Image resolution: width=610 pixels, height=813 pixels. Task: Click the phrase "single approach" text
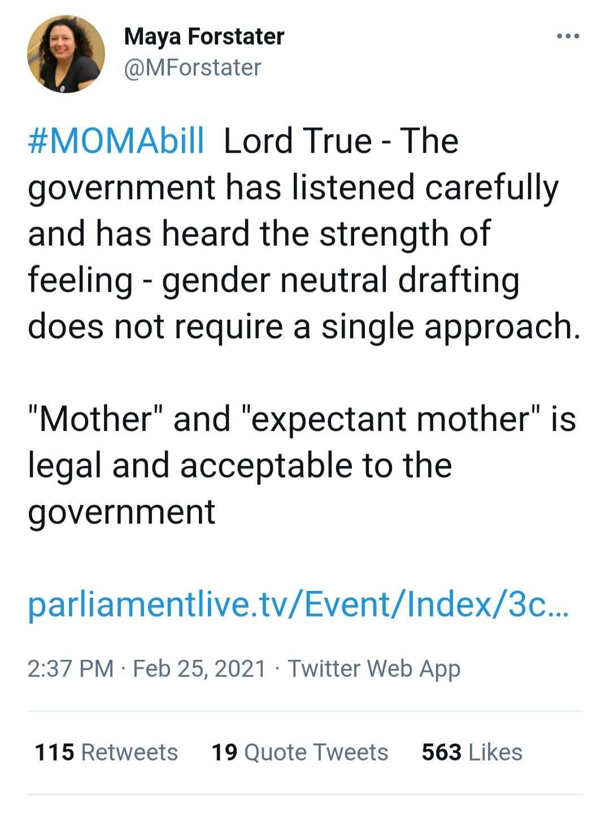tap(446, 327)
